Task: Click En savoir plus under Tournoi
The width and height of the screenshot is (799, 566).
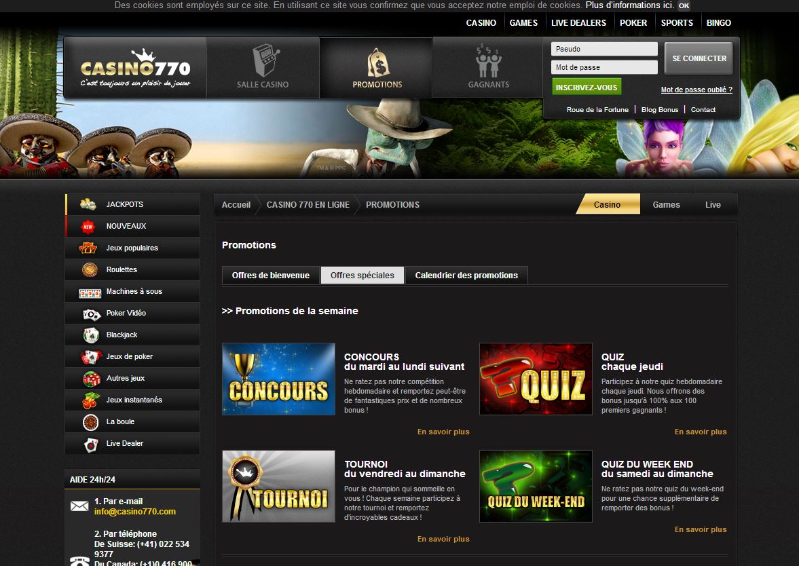Action: click(443, 538)
